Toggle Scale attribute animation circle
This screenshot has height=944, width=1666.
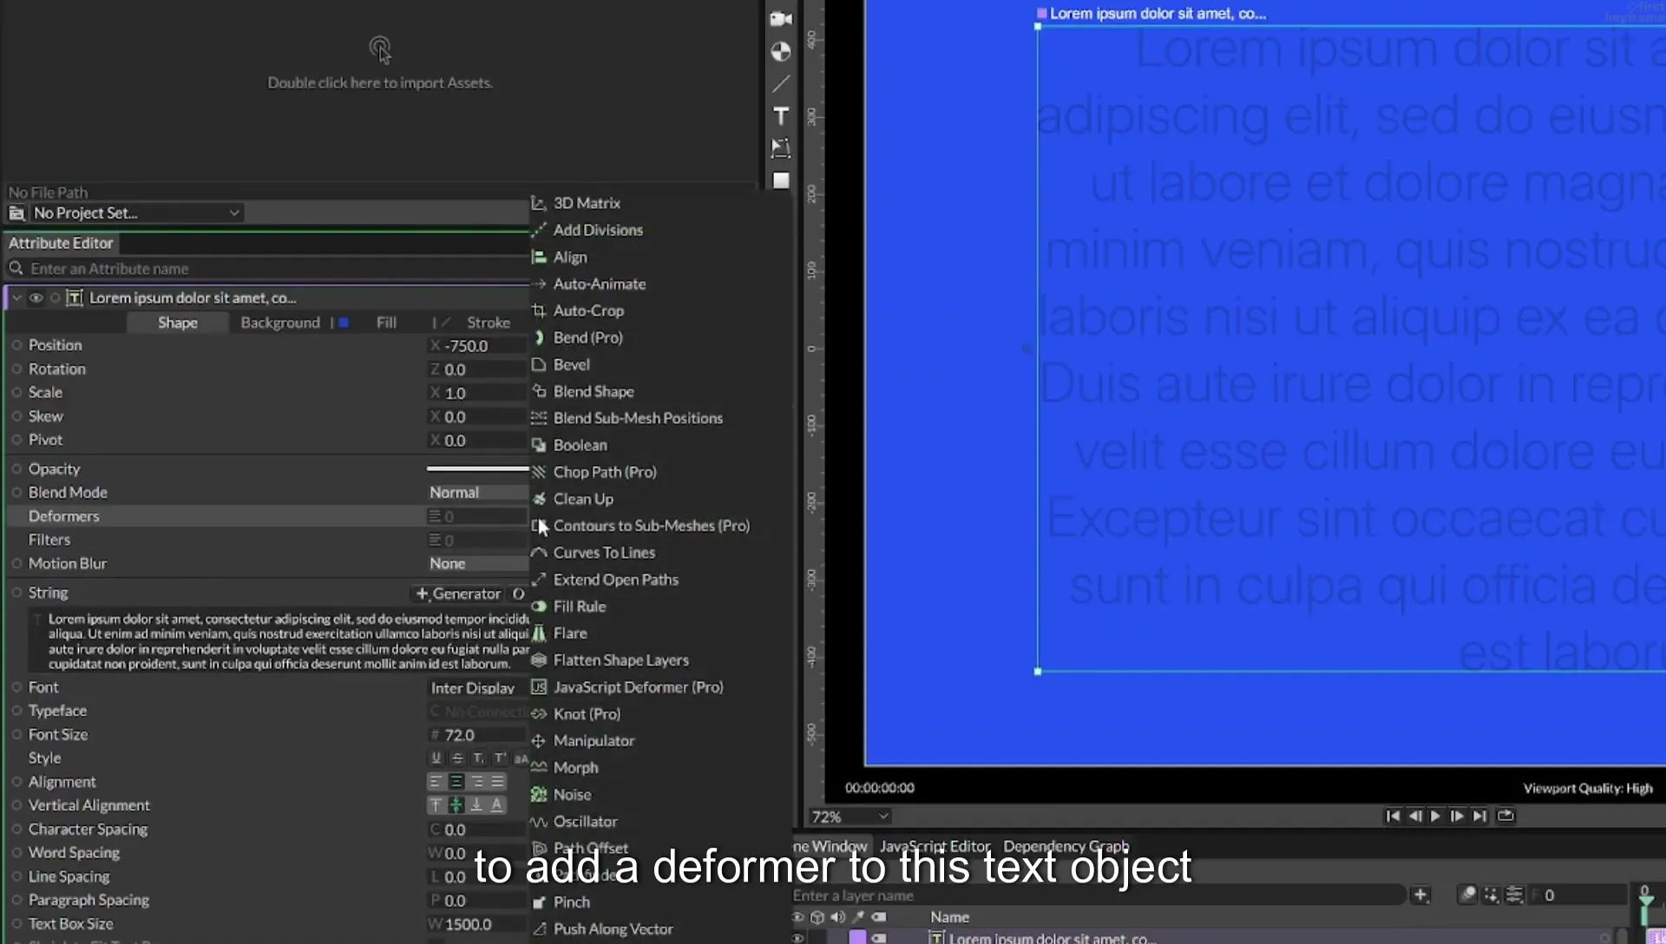click(x=16, y=392)
